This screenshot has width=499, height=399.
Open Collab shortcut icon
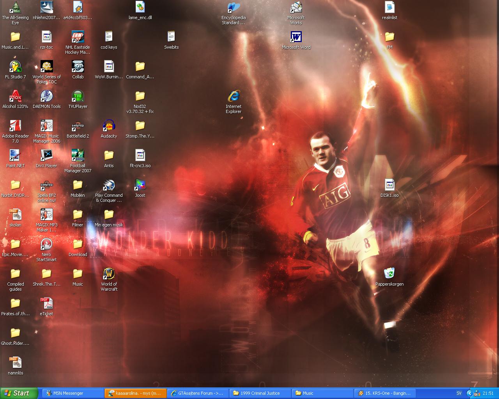(x=78, y=67)
